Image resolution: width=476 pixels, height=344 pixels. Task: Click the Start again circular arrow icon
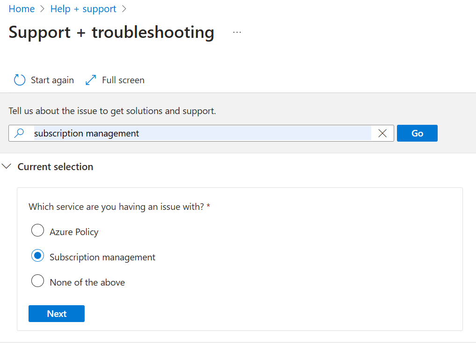pyautogui.click(x=20, y=80)
